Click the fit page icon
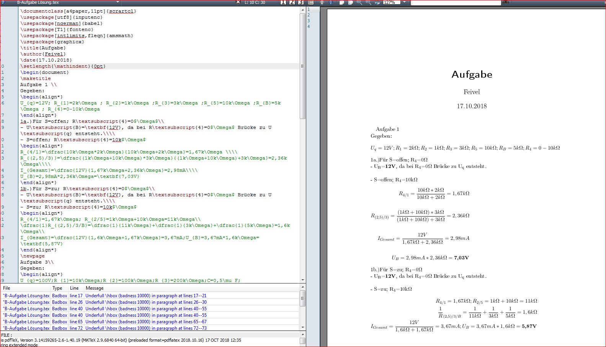 [350, 2]
